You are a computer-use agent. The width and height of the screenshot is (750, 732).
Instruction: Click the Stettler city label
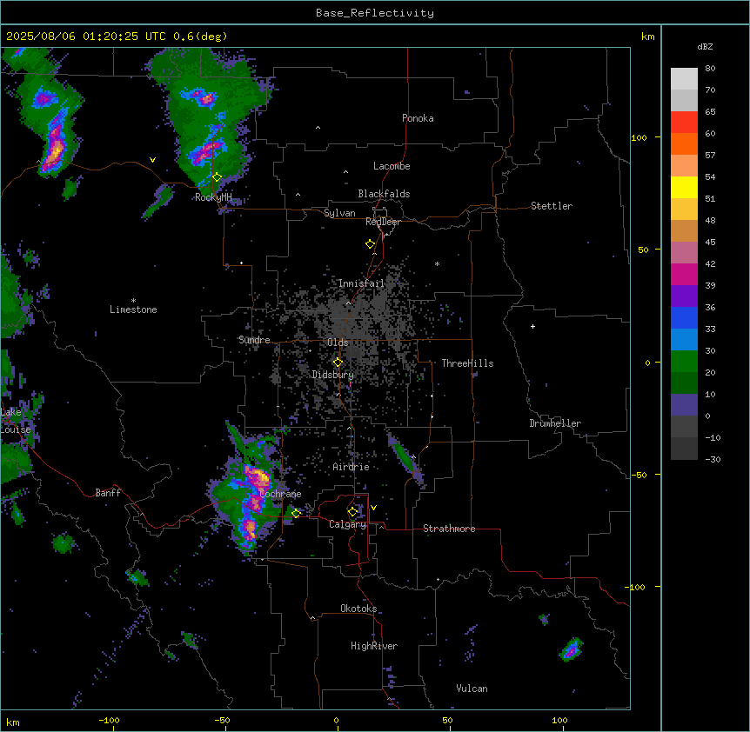[552, 206]
